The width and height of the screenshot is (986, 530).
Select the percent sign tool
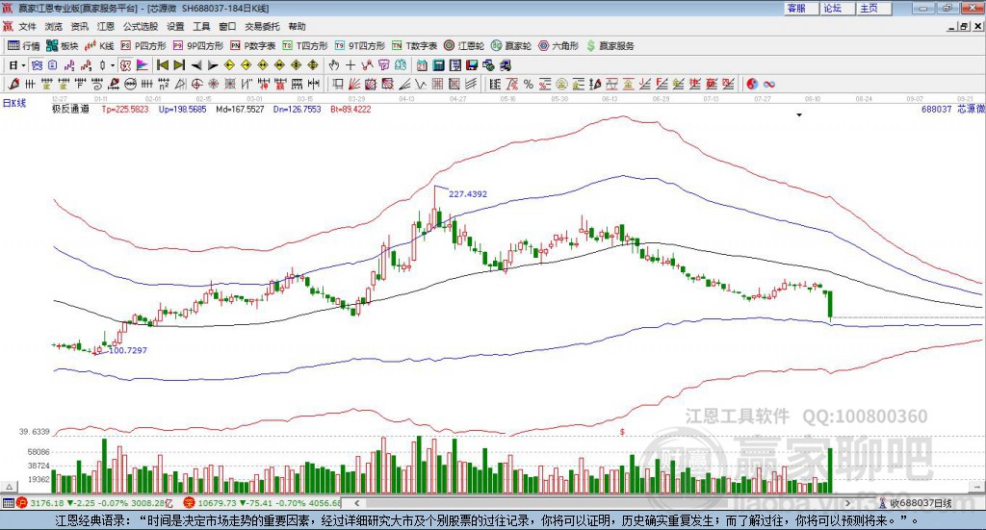[529, 84]
